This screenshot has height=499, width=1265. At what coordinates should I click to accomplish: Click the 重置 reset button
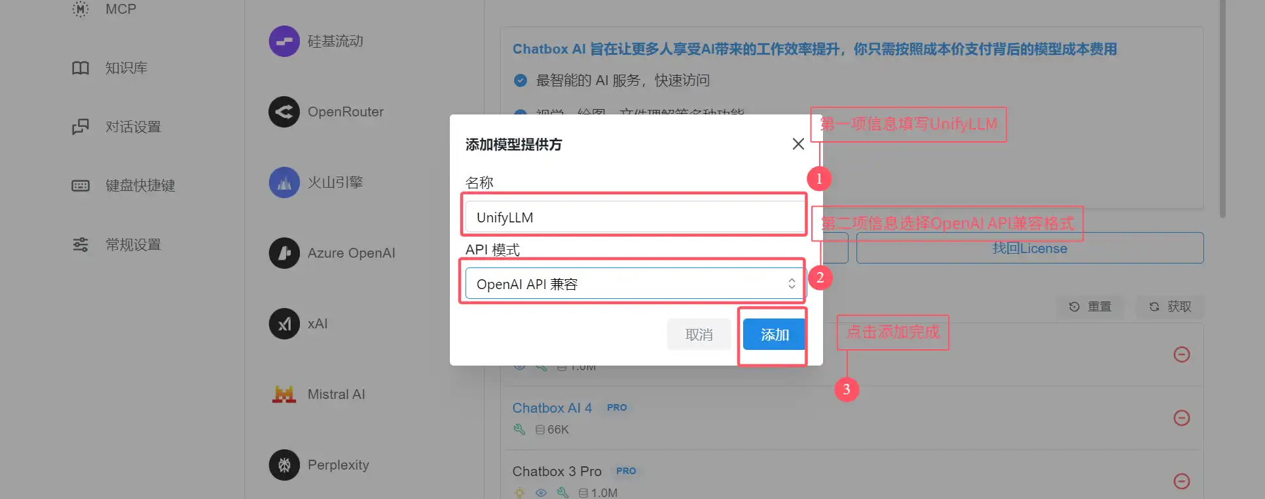pos(1091,306)
